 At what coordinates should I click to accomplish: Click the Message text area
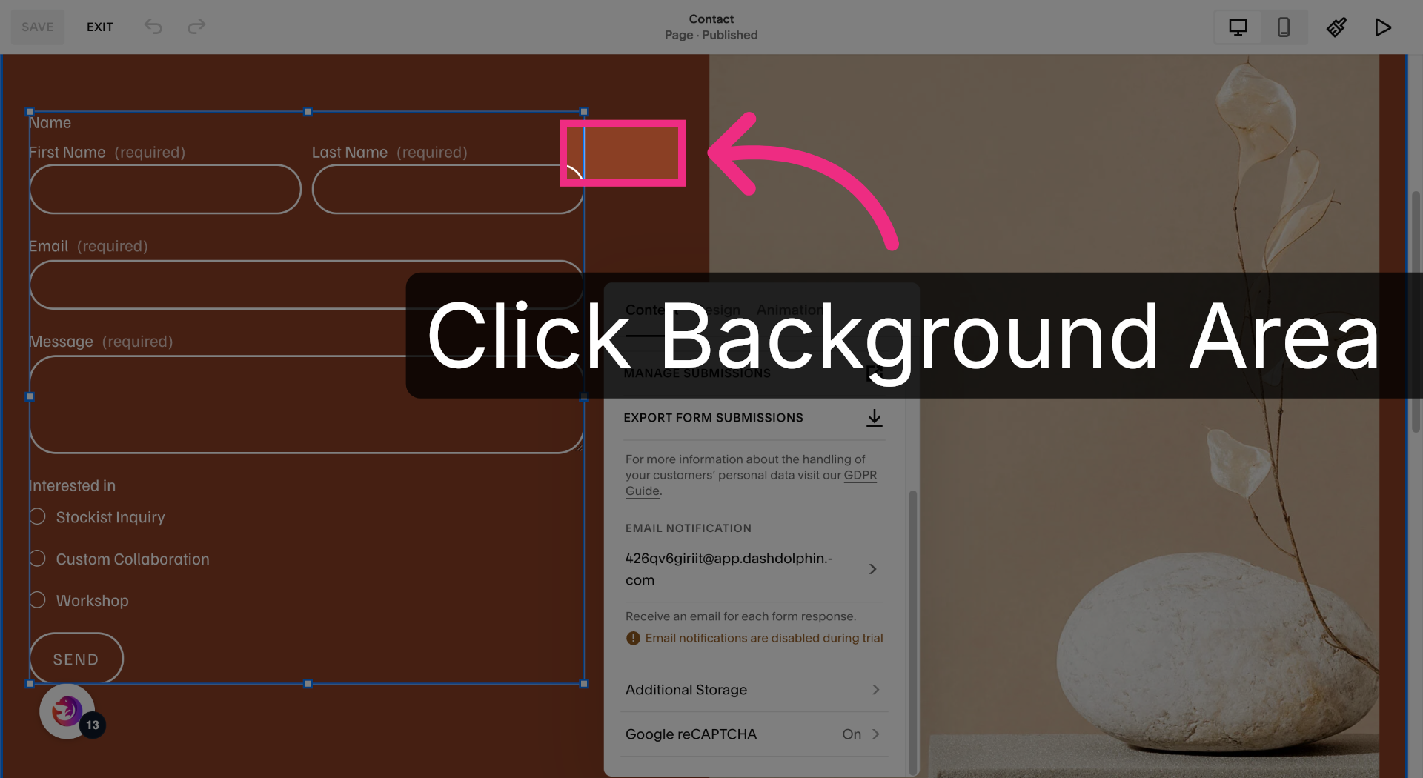click(x=307, y=405)
